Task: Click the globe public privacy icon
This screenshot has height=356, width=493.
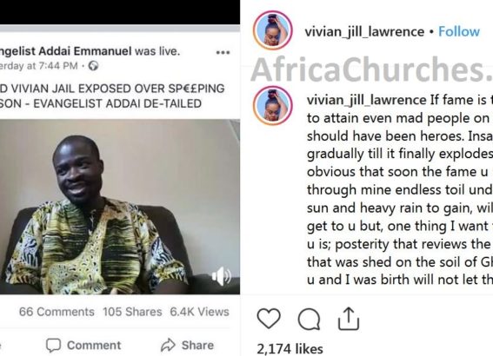Action: tap(93, 66)
